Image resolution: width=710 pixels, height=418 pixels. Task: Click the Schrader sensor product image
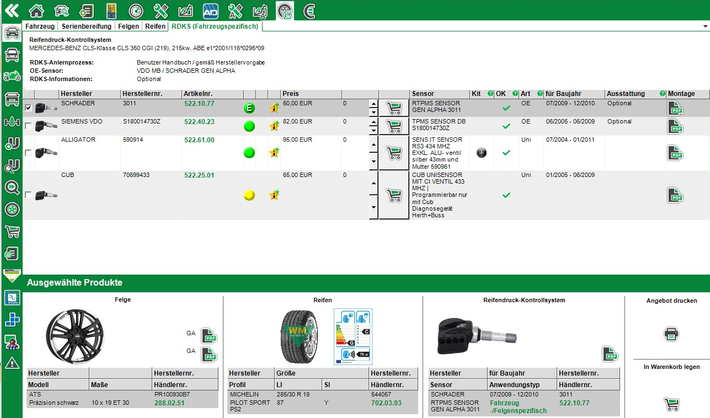pyautogui.click(x=476, y=336)
